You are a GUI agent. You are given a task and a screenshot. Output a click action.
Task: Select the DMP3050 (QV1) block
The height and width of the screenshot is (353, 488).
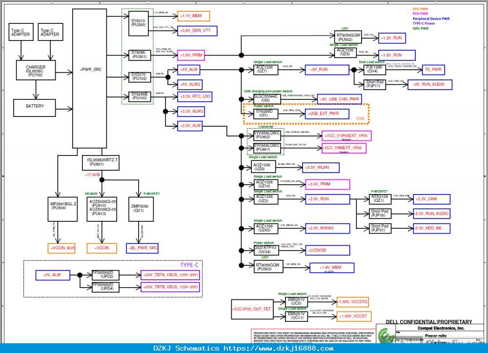pos(141,209)
